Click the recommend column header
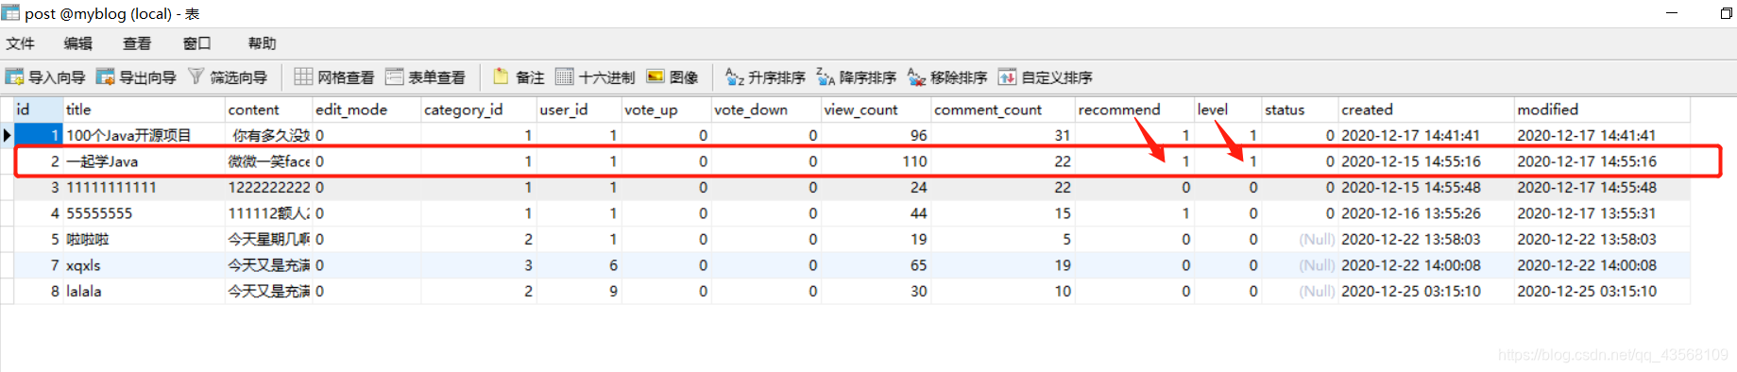This screenshot has width=1737, height=372. click(1134, 110)
